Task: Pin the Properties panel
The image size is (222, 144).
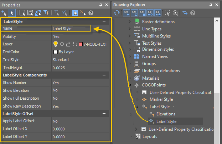Action: click(100, 5)
